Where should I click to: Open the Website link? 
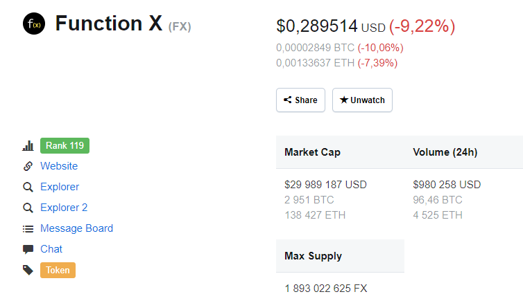pyautogui.click(x=59, y=166)
